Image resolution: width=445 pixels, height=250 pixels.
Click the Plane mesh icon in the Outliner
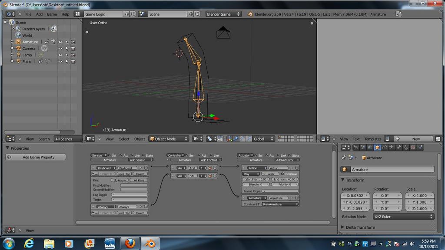18,61
